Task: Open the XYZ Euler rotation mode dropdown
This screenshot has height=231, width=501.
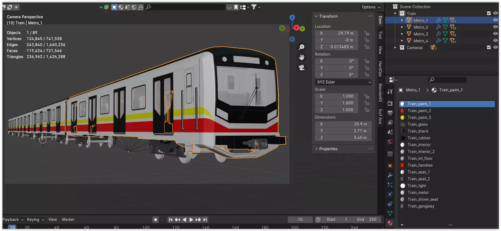Action: click(343, 82)
